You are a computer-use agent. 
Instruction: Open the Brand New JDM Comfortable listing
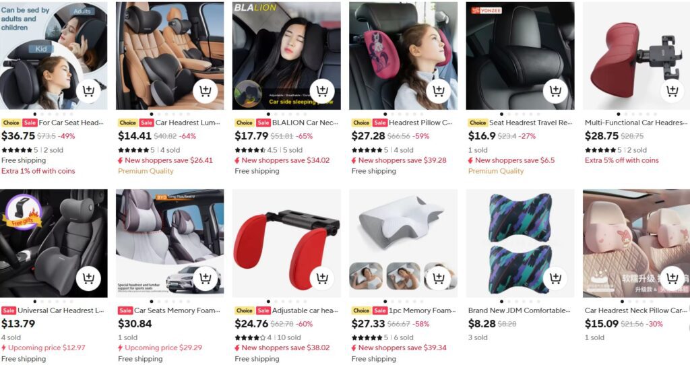[x=520, y=310]
